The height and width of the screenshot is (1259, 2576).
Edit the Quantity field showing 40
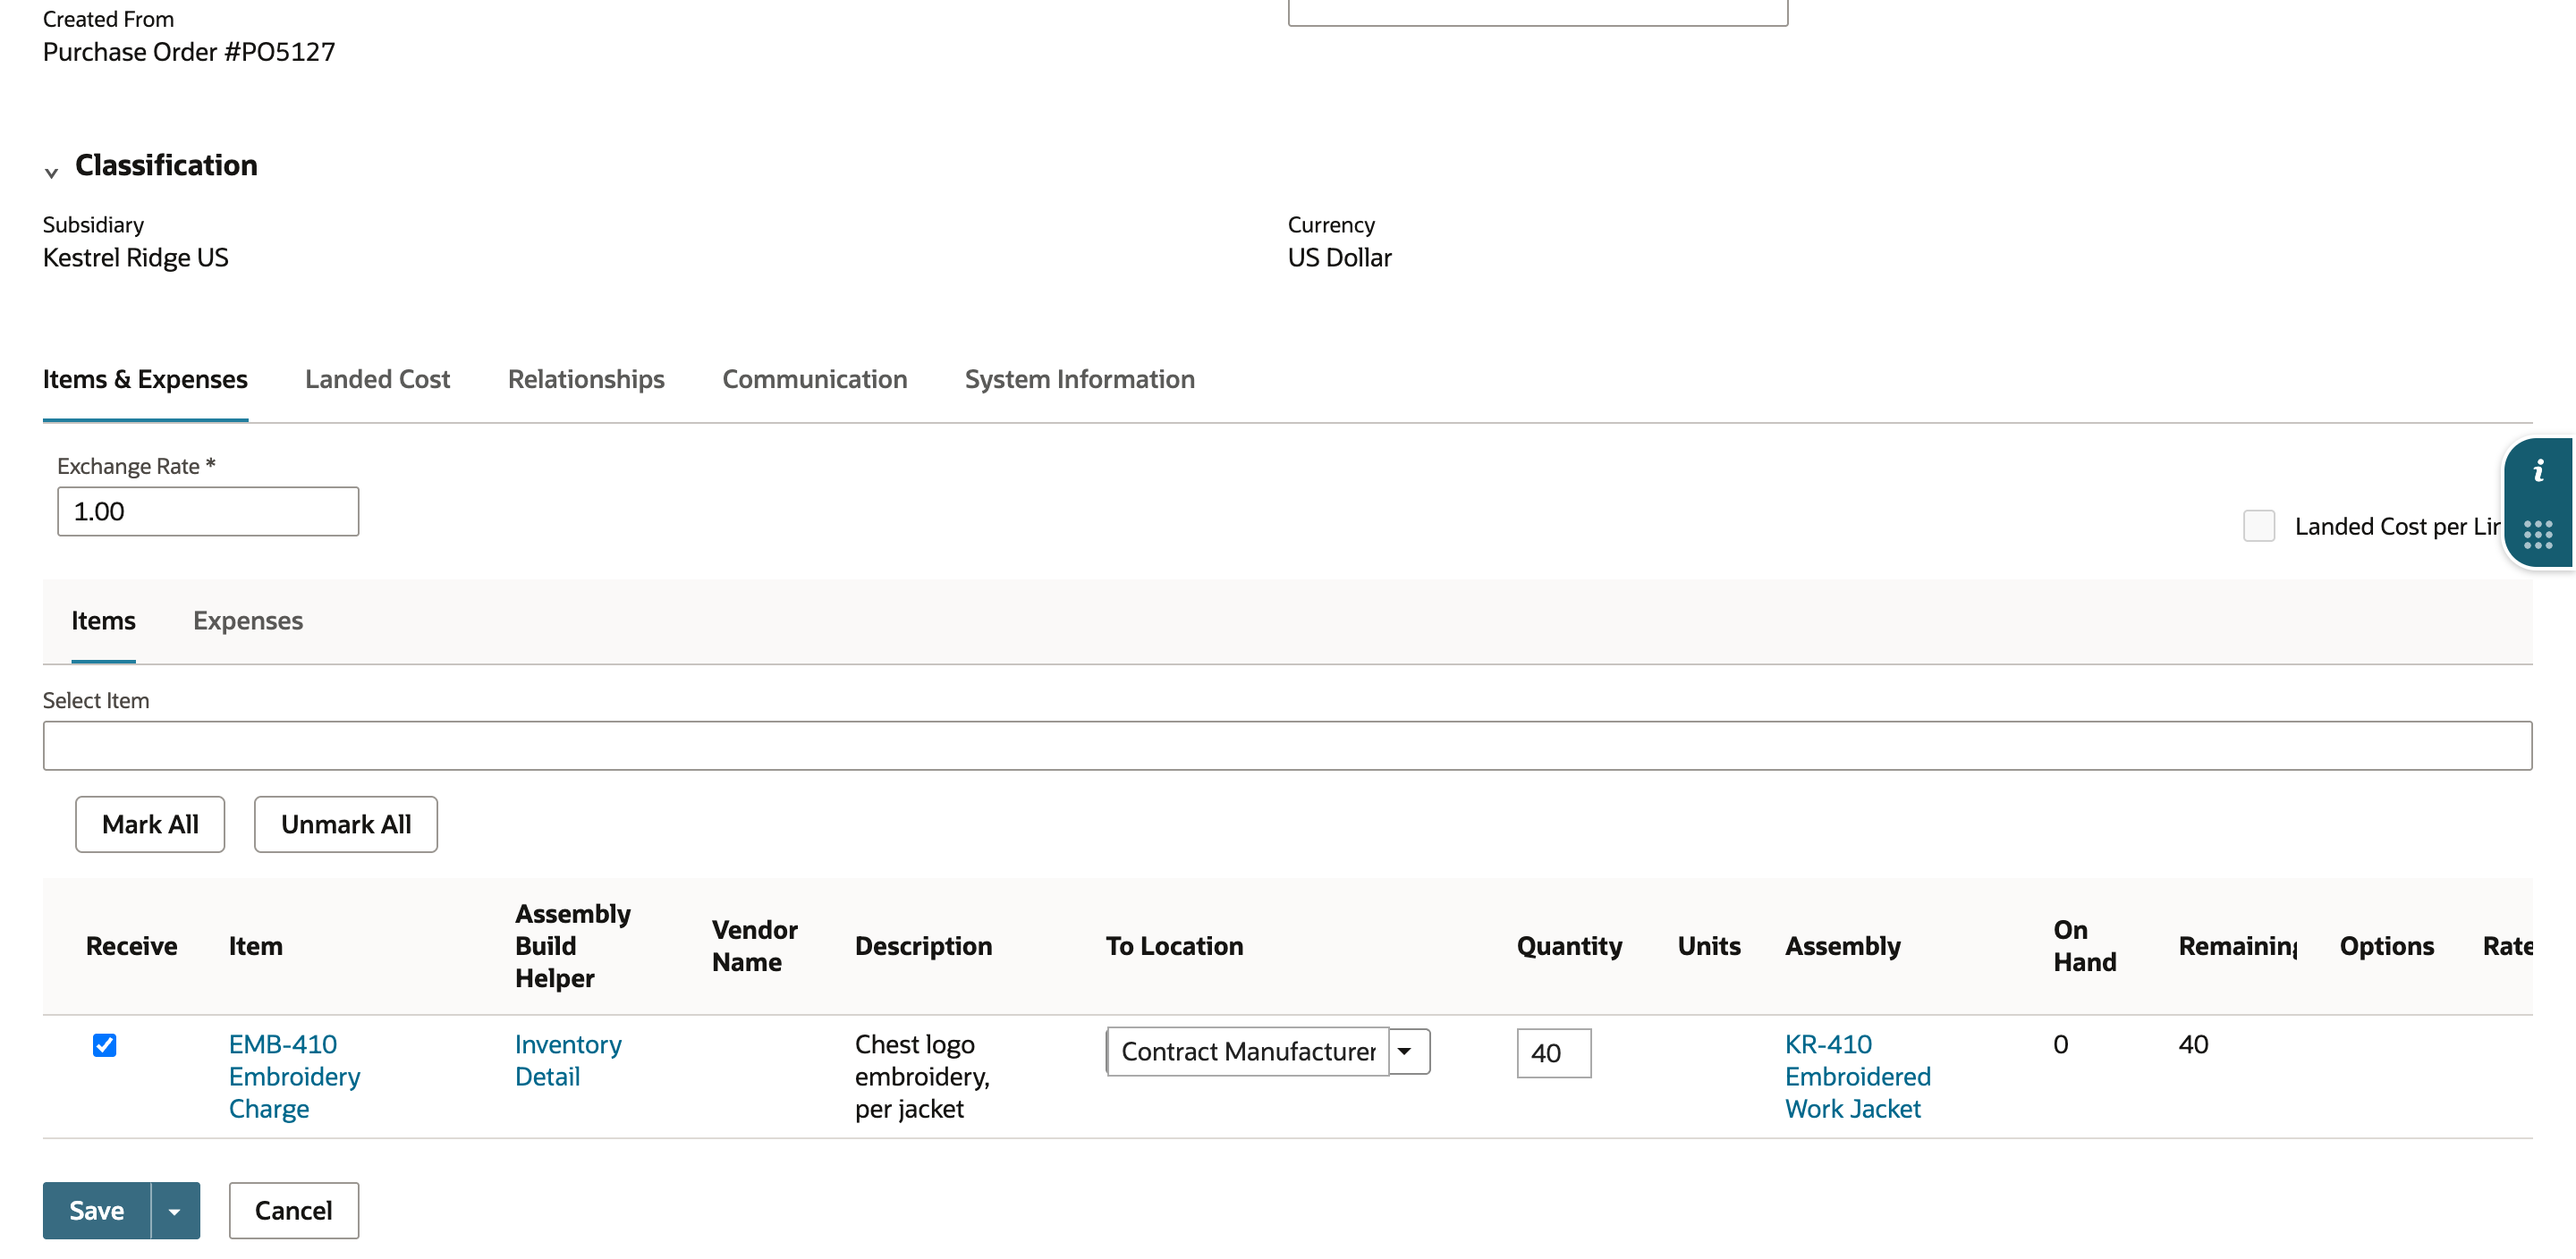[x=1553, y=1053]
